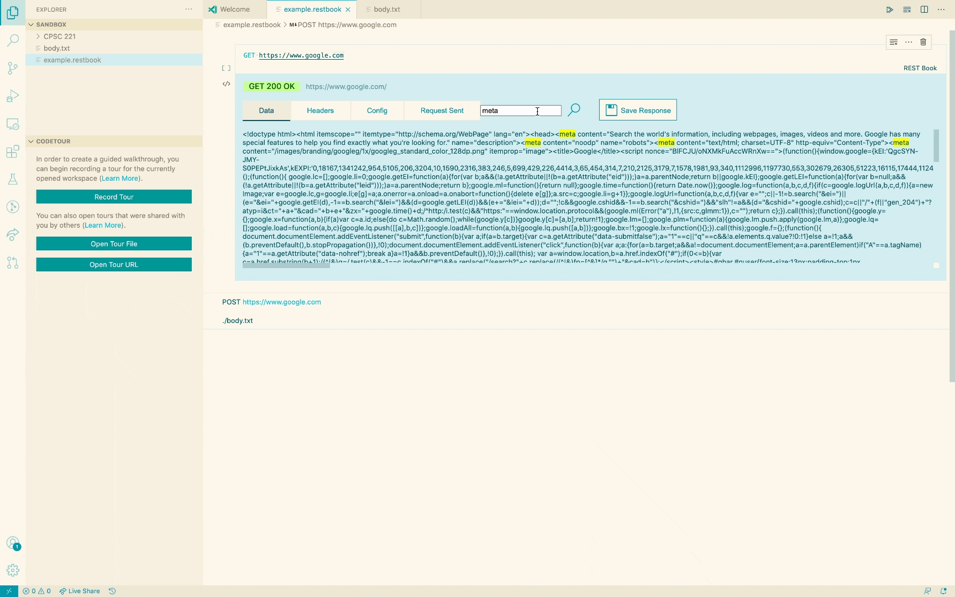Click the GET 200 OK status badge
Screen dimensions: 955x597
point(271,86)
